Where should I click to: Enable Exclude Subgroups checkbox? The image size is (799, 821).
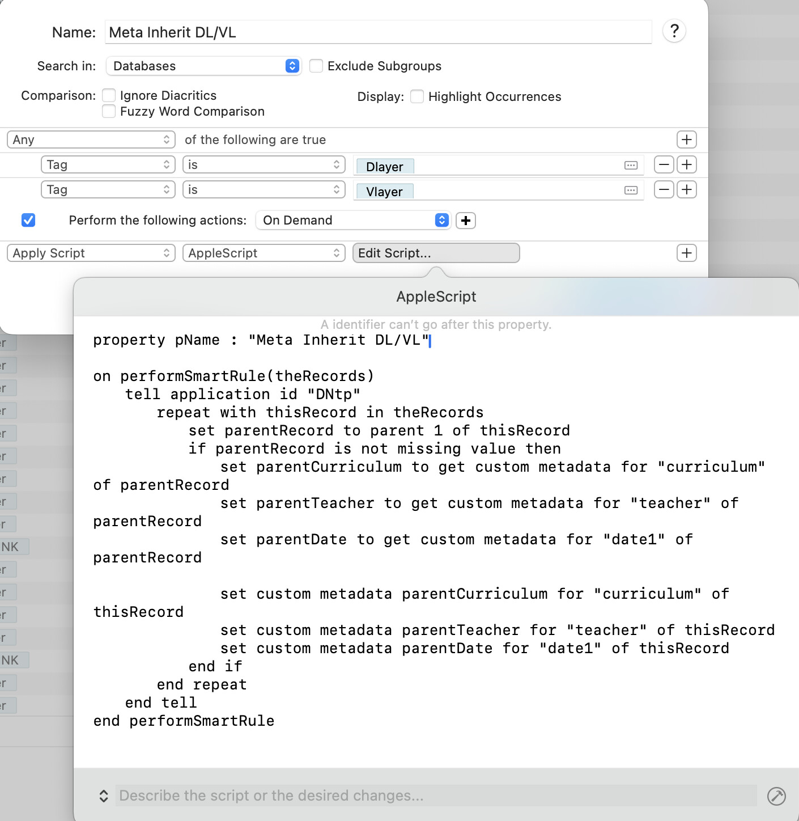316,66
